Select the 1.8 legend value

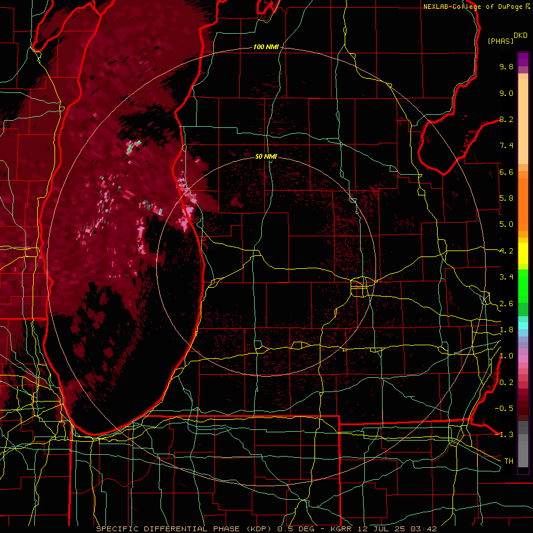506,330
